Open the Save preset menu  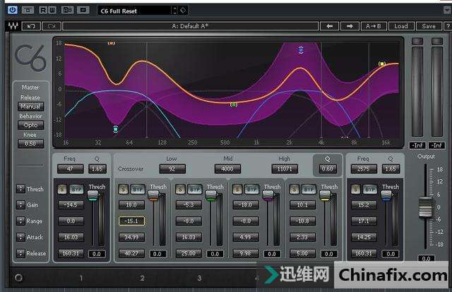(429, 26)
